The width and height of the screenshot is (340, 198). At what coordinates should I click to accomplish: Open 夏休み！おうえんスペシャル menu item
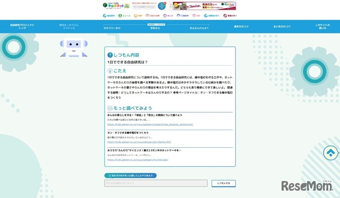coord(69,26)
